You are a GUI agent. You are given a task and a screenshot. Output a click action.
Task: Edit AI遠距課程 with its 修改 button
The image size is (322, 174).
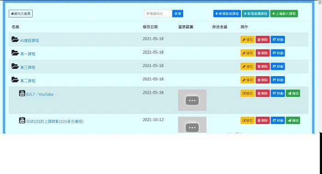tap(247, 39)
